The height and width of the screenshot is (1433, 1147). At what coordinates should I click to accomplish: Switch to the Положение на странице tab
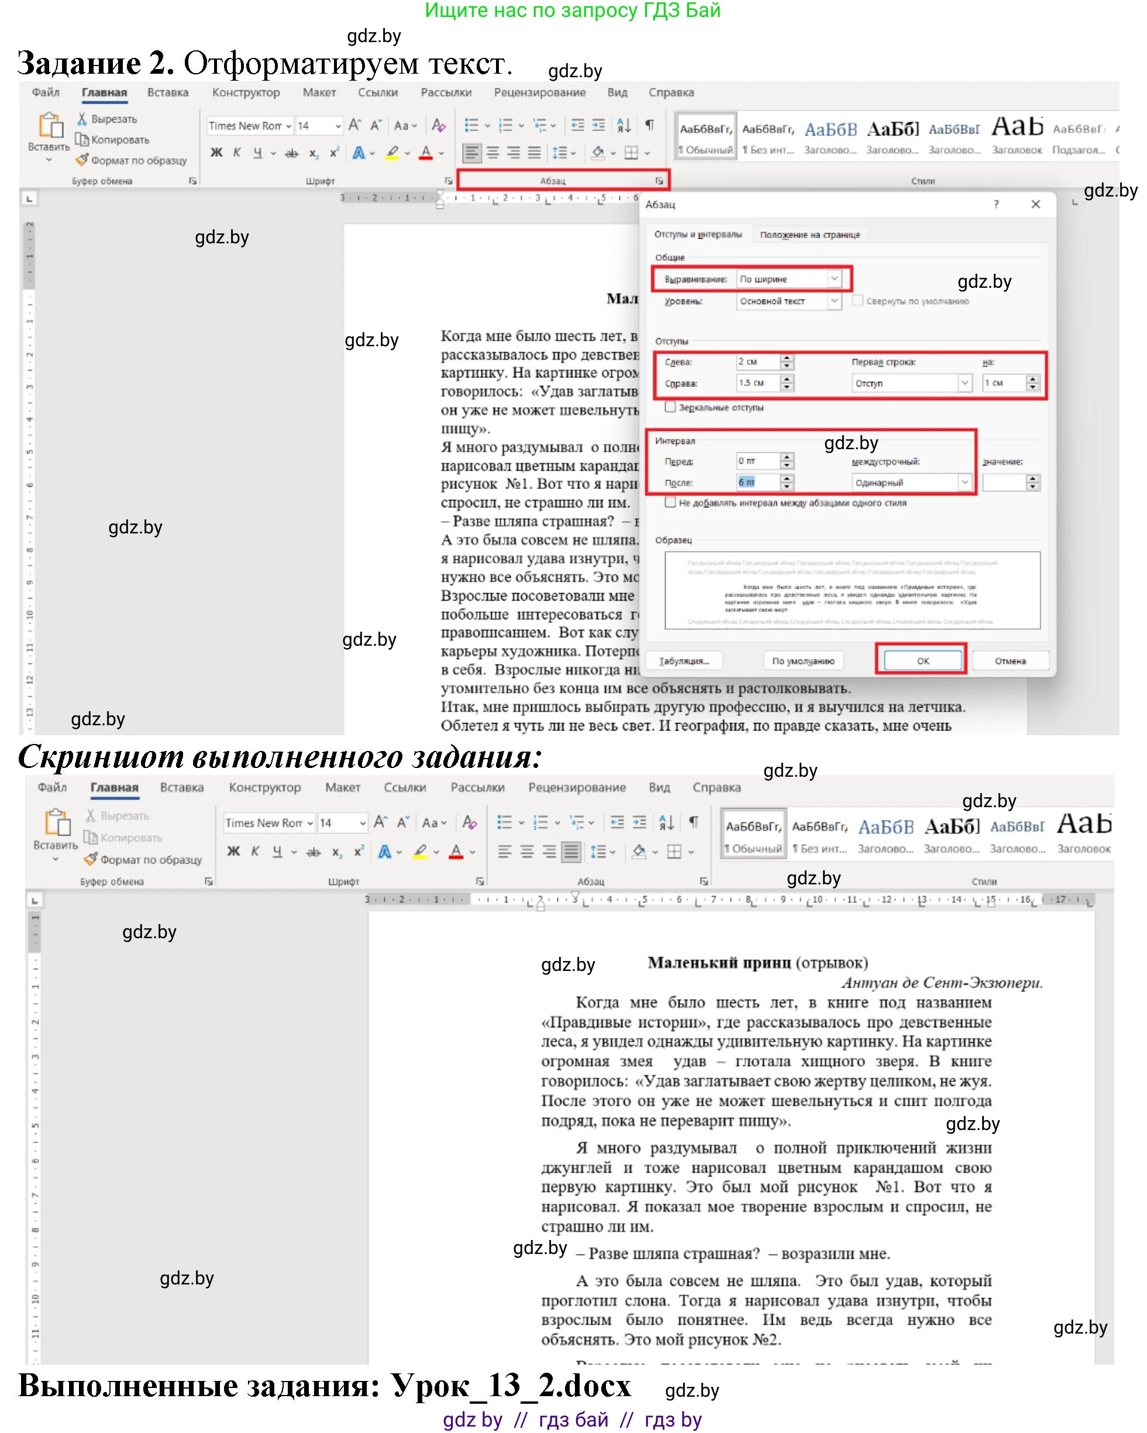[x=810, y=235]
